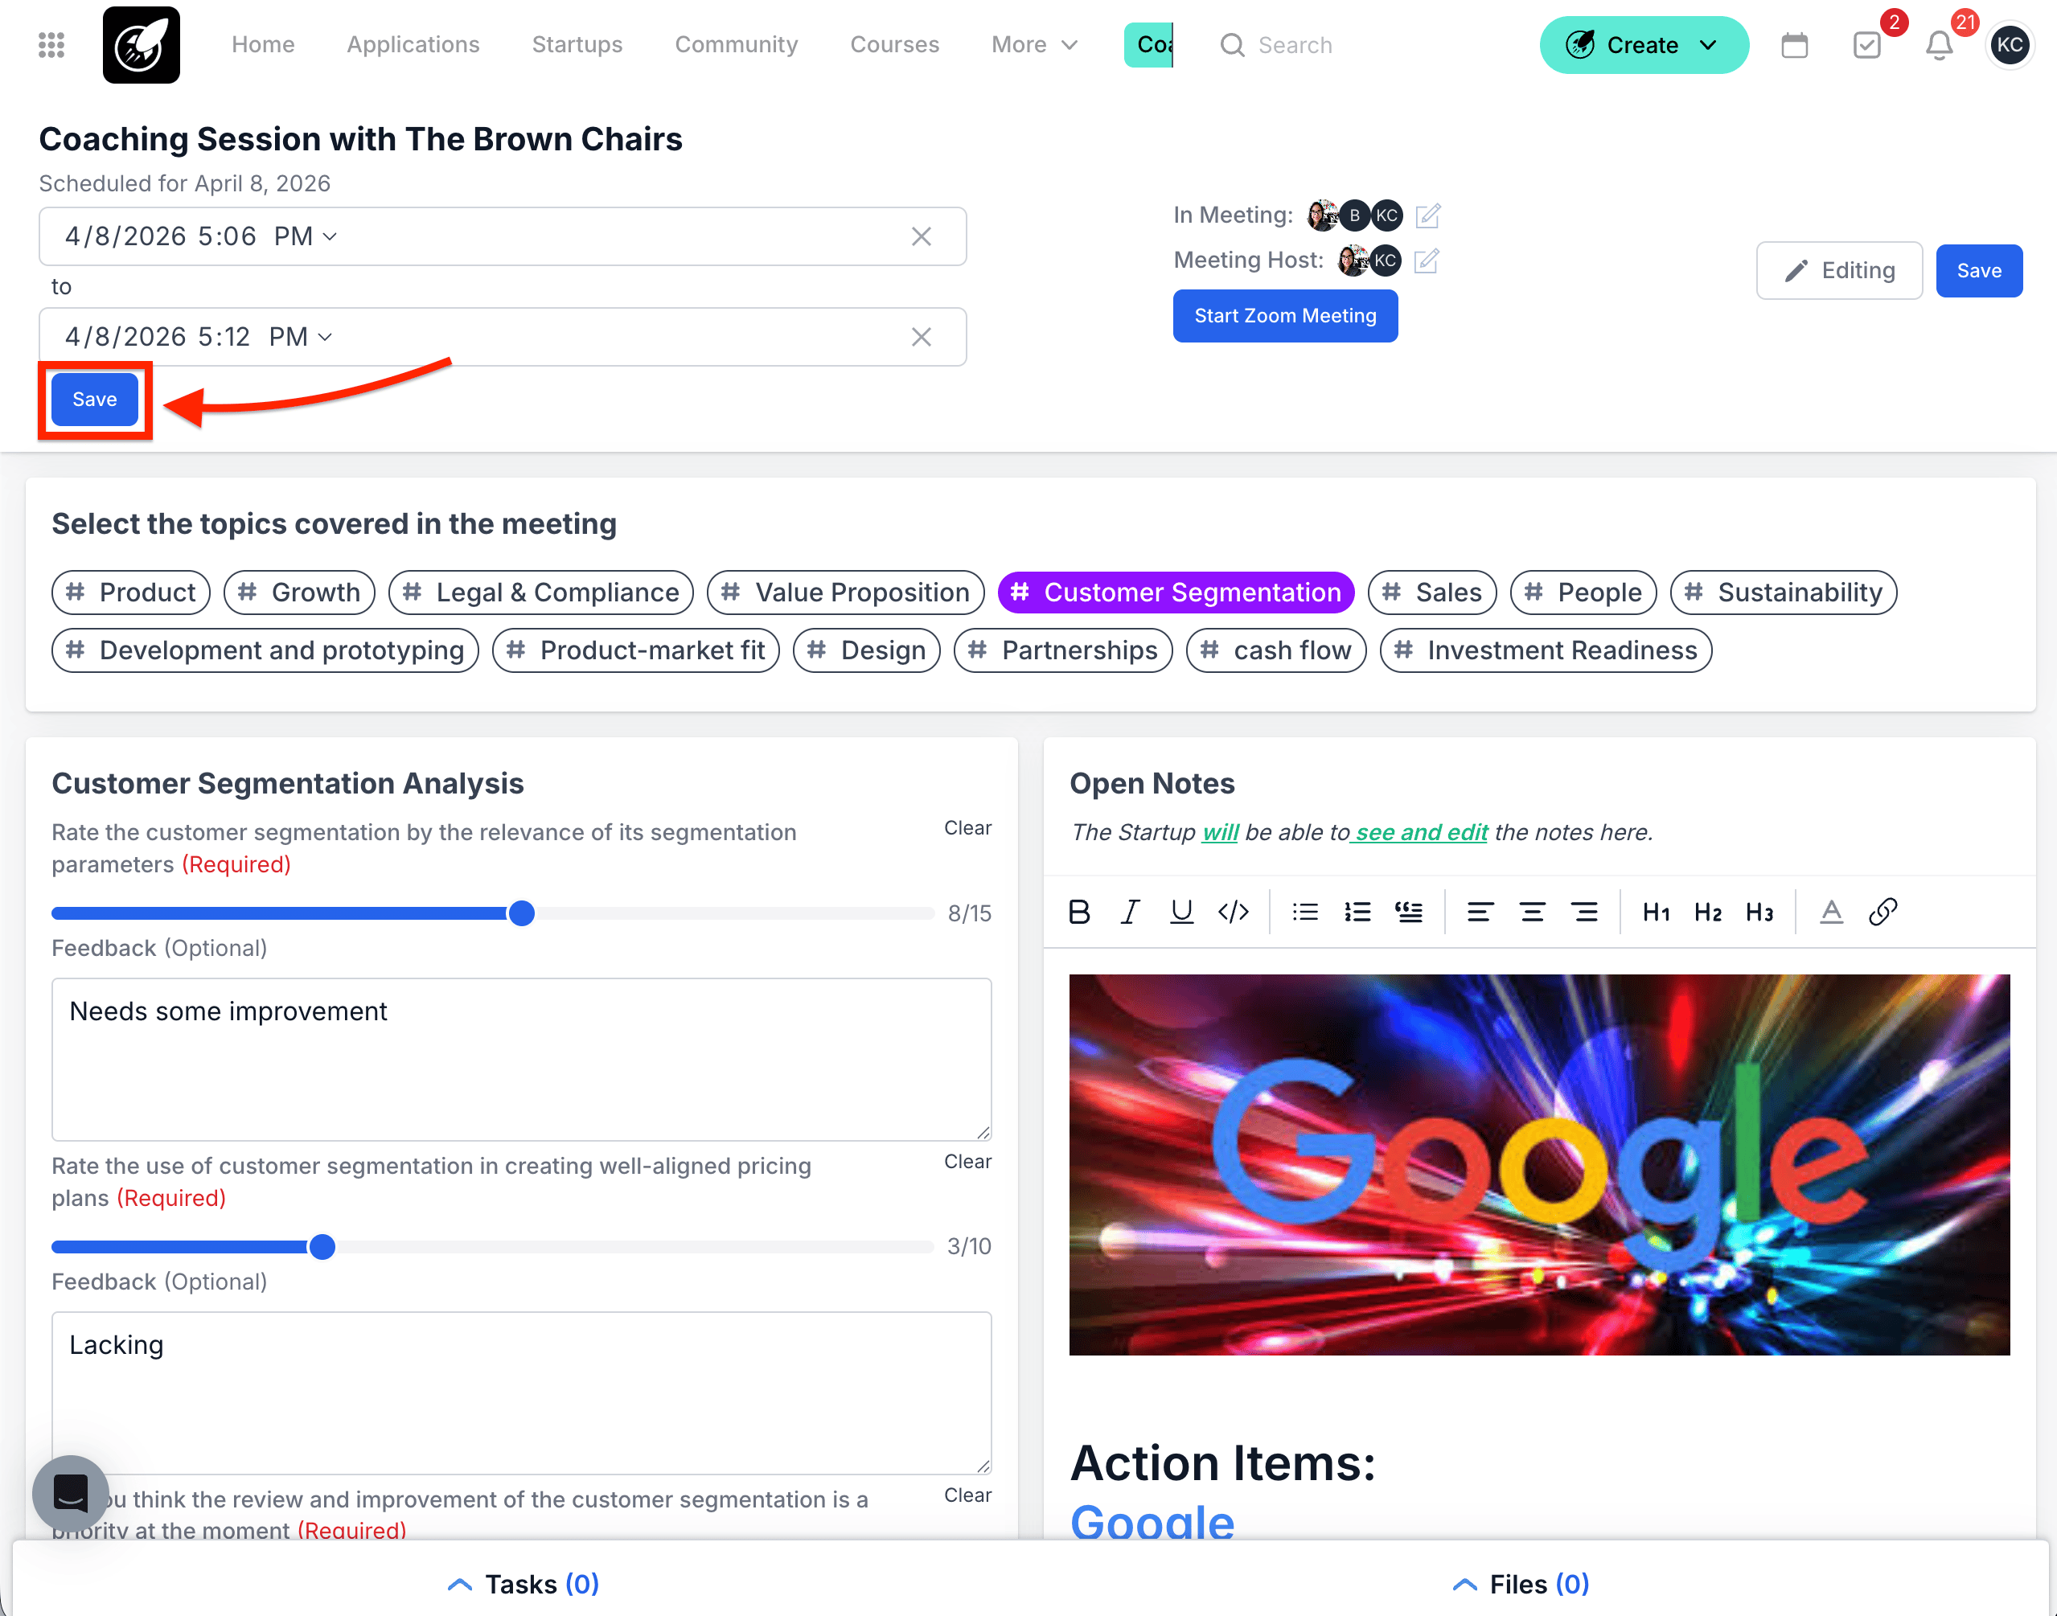Open the start time AM/PM dropdown

point(305,236)
